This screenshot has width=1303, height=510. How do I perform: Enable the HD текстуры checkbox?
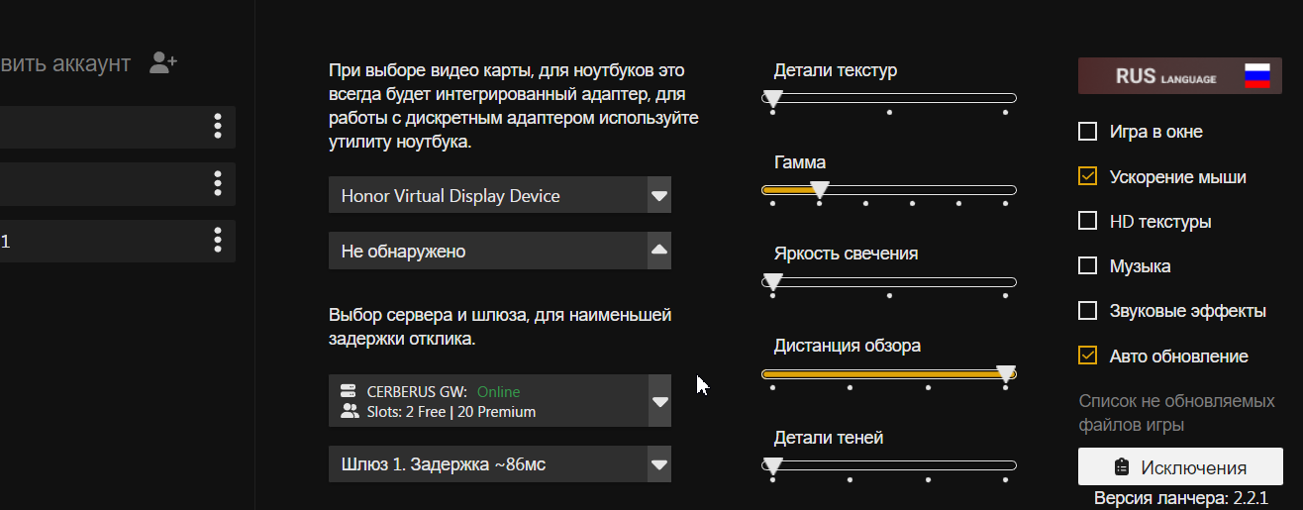[x=1087, y=221]
